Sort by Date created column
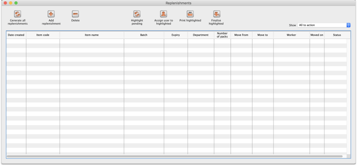 [x=16, y=35]
